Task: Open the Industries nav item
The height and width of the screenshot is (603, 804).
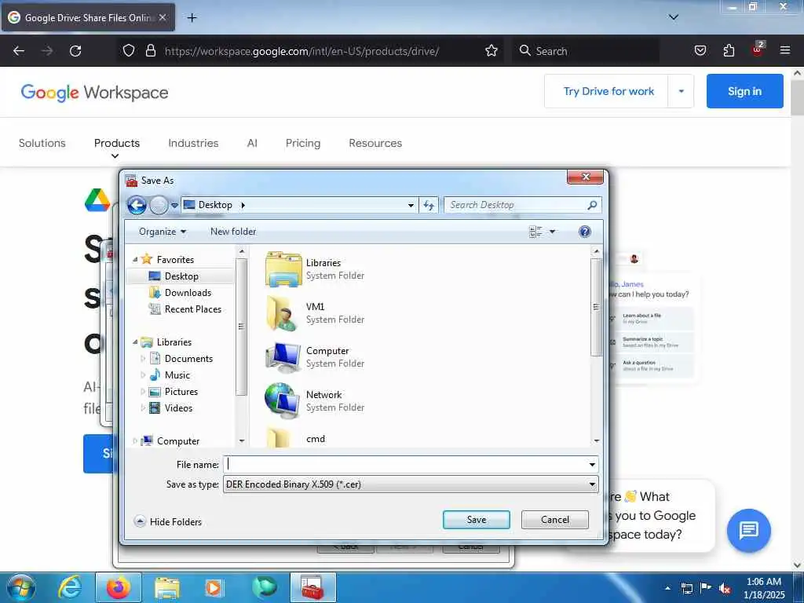Action: click(x=193, y=143)
